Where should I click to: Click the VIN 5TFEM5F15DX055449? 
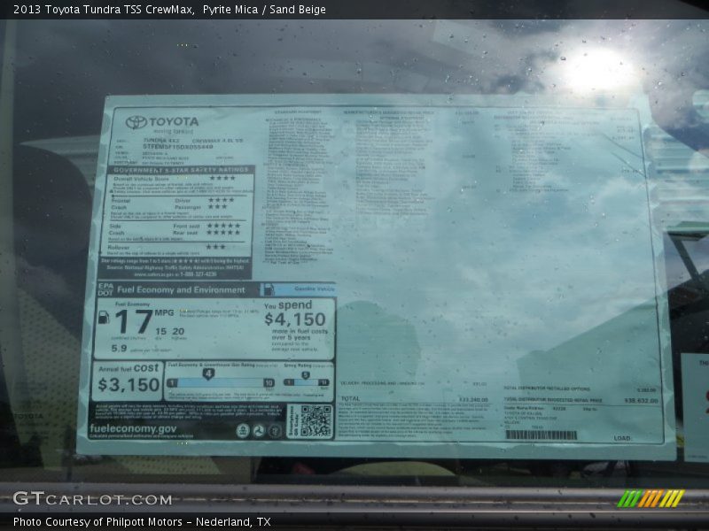178,147
